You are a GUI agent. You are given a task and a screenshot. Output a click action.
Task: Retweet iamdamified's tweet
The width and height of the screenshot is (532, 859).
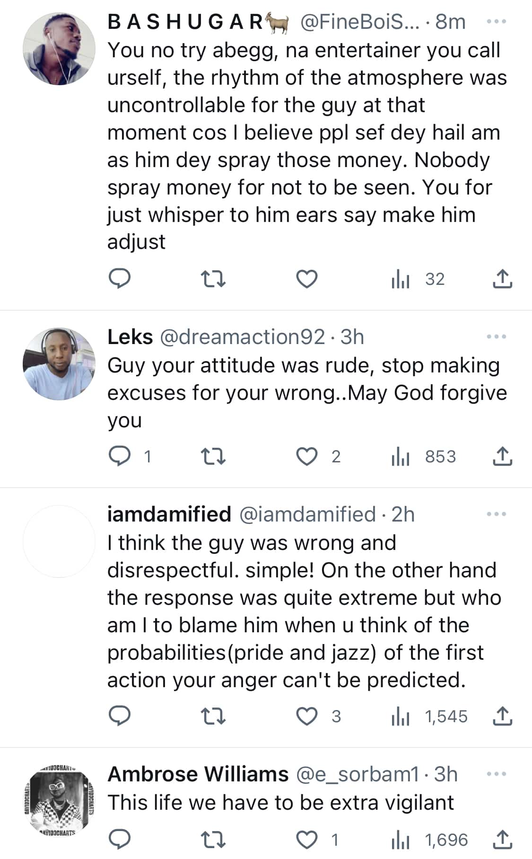[x=213, y=716]
